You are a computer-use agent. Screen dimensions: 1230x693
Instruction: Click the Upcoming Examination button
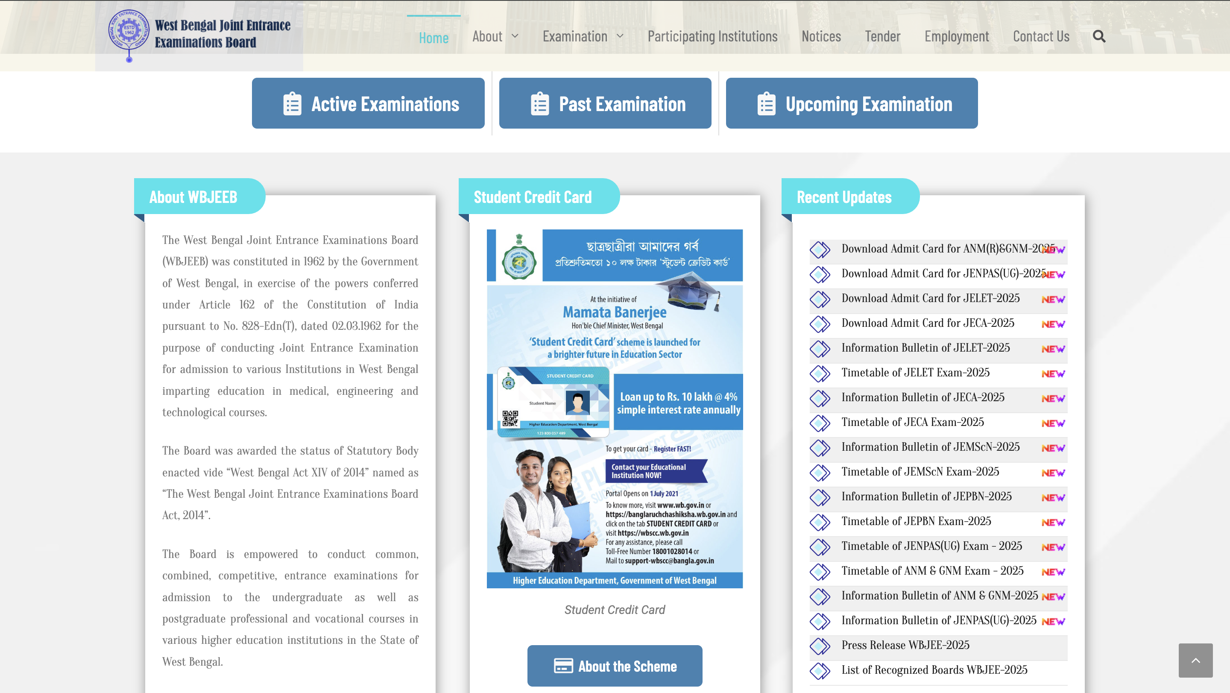click(851, 104)
